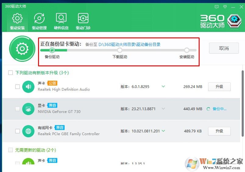Cancel the backup with 取消 button
This screenshot has width=245, height=172.
(x=224, y=48)
